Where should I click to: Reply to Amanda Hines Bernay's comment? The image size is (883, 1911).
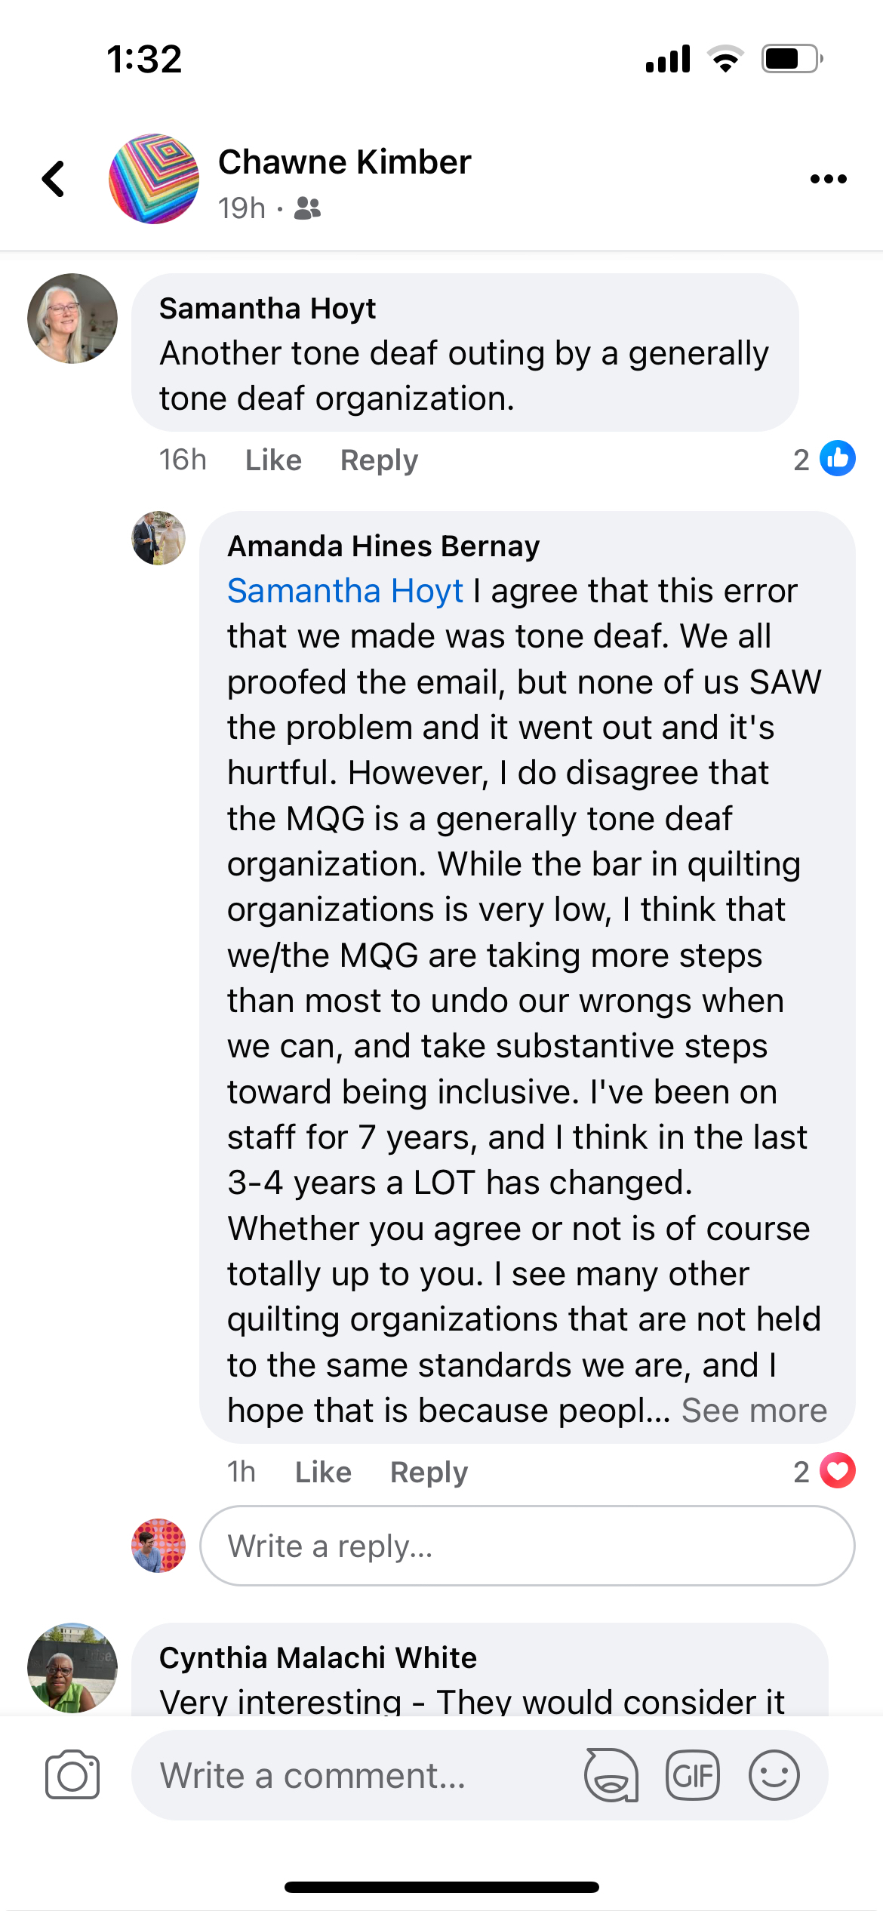pos(429,1472)
